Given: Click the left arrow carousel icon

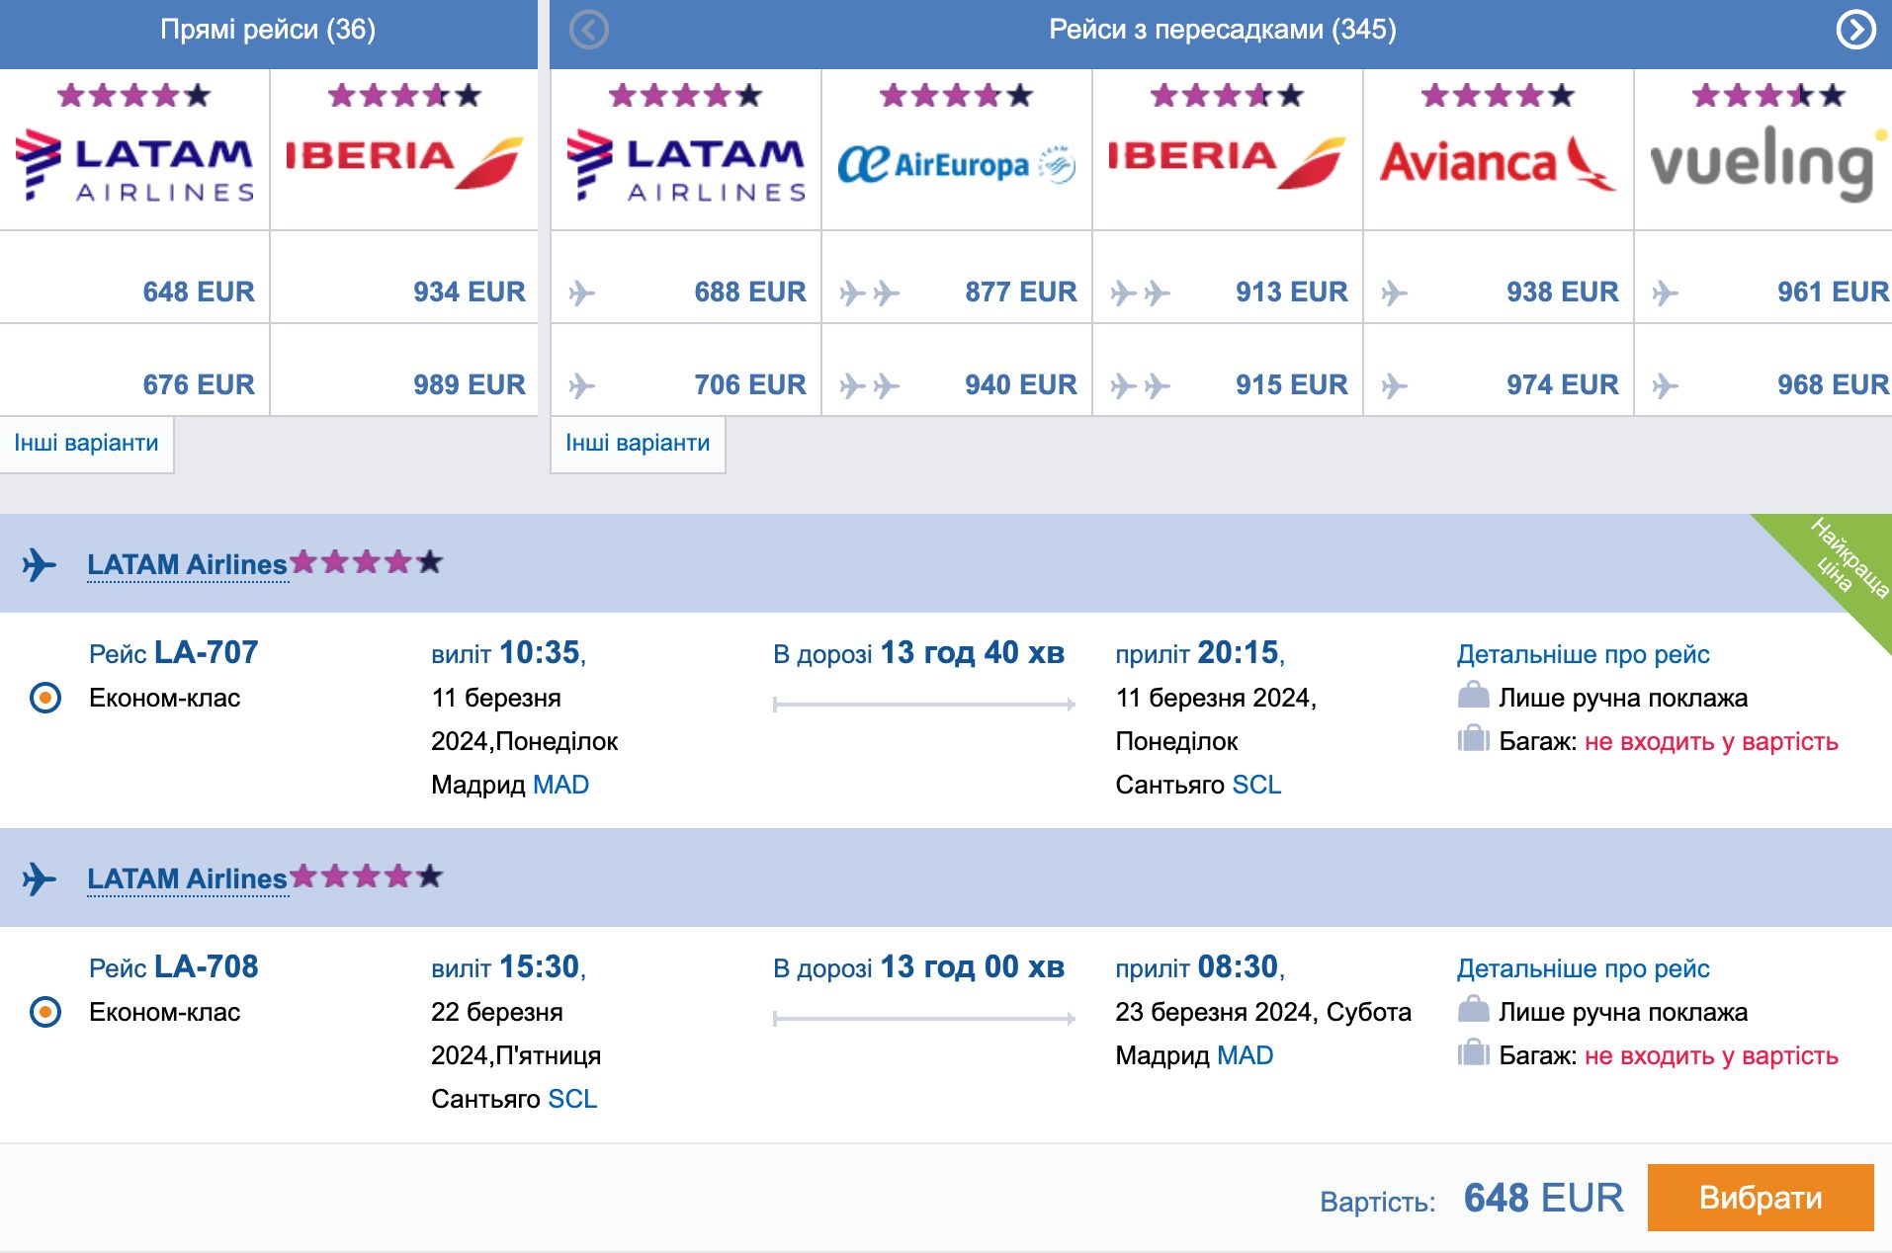Looking at the screenshot, I should click(x=589, y=30).
